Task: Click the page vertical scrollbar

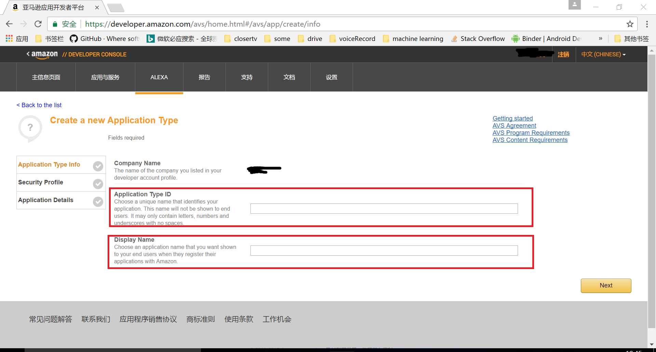Action: pyautogui.click(x=652, y=191)
